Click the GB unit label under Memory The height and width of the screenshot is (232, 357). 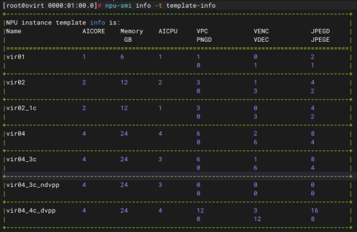(x=128, y=40)
